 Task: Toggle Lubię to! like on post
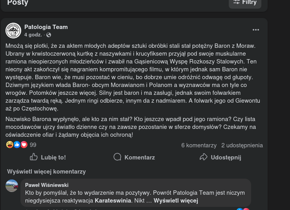pyautogui.click(x=48, y=157)
